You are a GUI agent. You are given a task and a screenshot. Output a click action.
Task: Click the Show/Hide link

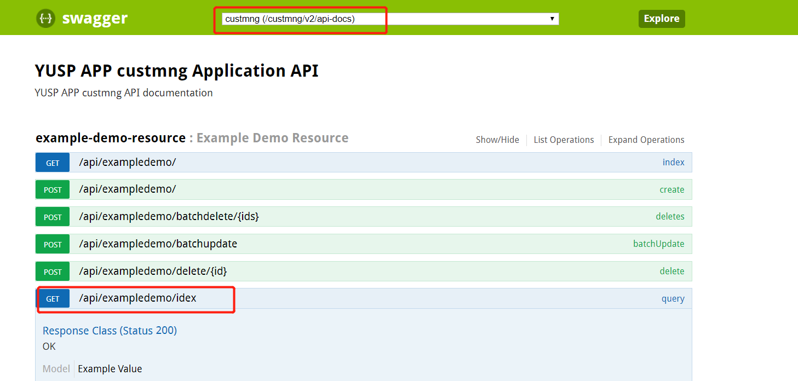[x=497, y=140]
